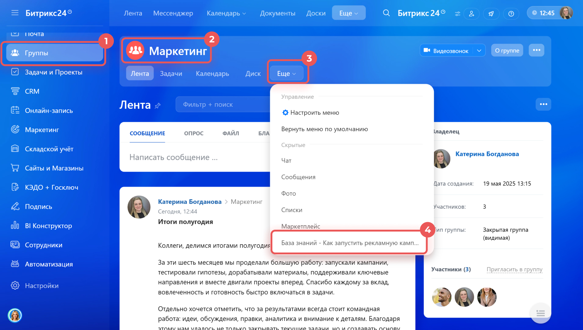This screenshot has width=583, height=330.
Task: Open BI Конструктор in sidebar
Action: tap(48, 226)
